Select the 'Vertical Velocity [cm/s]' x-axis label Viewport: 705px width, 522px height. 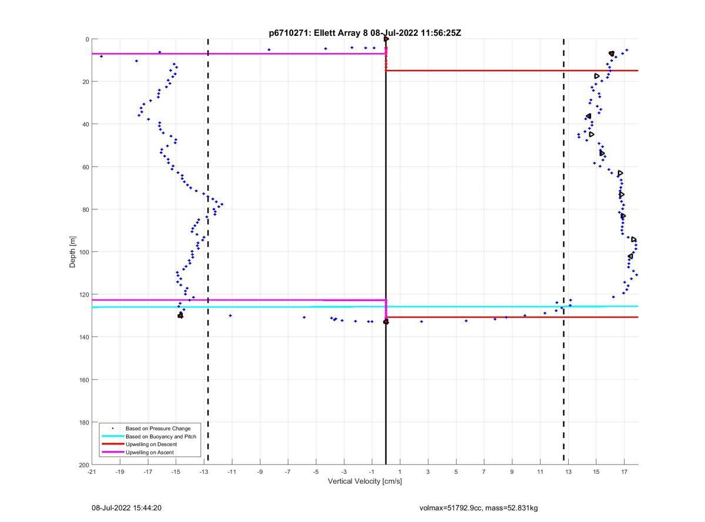tap(365, 481)
